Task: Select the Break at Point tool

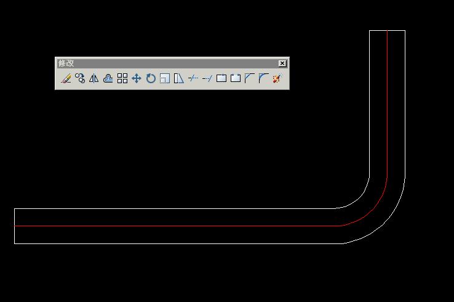Action: [x=221, y=78]
